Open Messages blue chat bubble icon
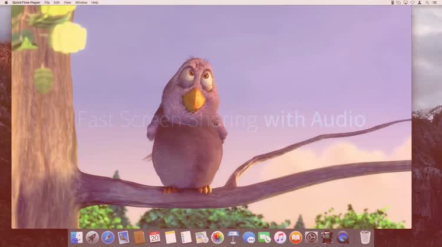This screenshot has width=442, height=247. click(x=249, y=238)
